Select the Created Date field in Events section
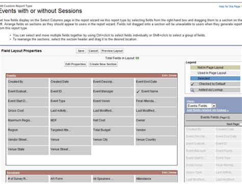The image size is (242, 184). point(70,82)
